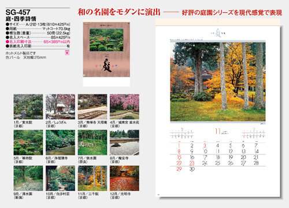View the July 依水園 garden thumbnail

(92, 142)
